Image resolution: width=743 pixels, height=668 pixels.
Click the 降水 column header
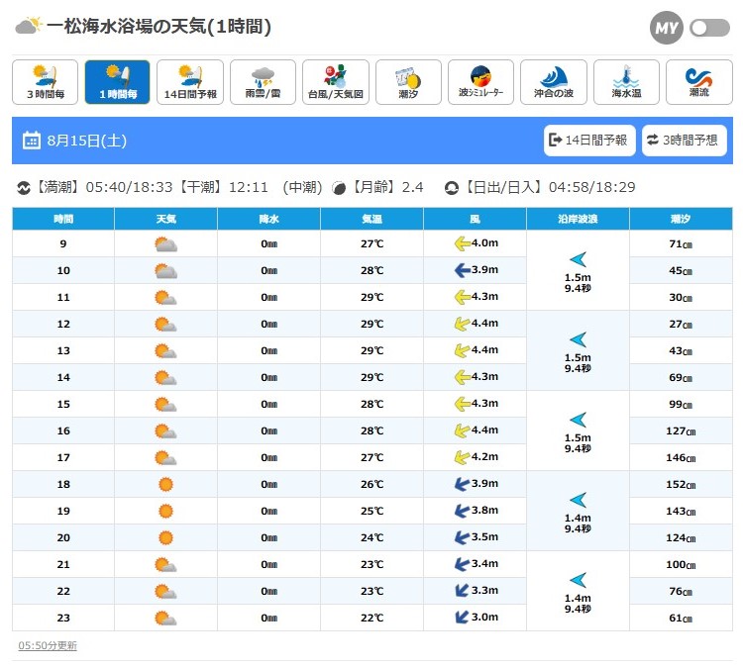click(x=268, y=219)
